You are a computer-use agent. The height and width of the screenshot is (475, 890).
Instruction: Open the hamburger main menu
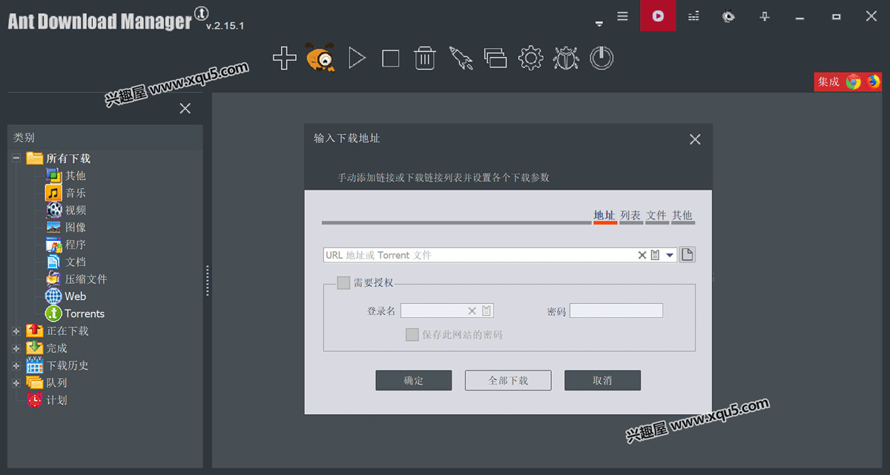(x=622, y=16)
